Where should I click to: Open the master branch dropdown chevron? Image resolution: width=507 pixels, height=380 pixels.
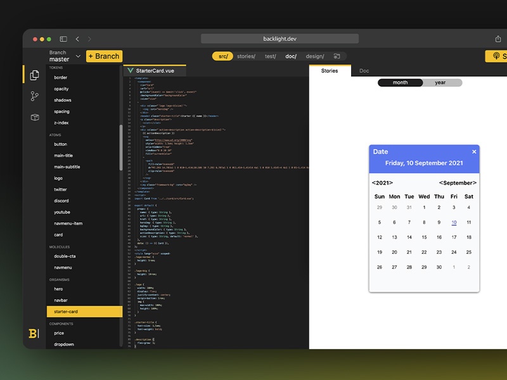(x=78, y=56)
